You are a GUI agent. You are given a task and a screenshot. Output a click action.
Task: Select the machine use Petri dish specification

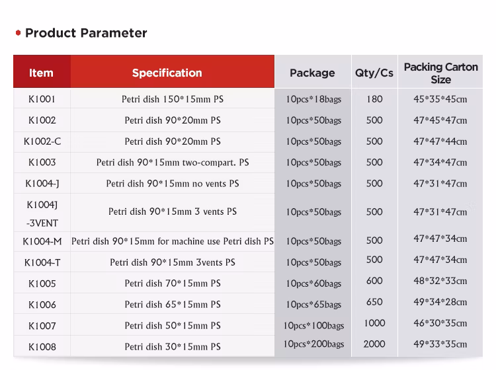click(173, 241)
